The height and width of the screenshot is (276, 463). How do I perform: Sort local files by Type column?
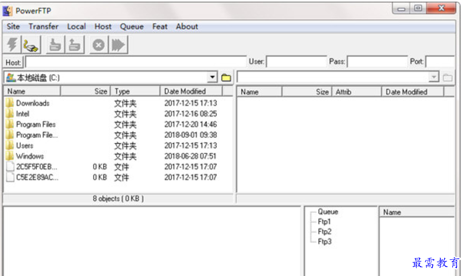tap(135, 91)
